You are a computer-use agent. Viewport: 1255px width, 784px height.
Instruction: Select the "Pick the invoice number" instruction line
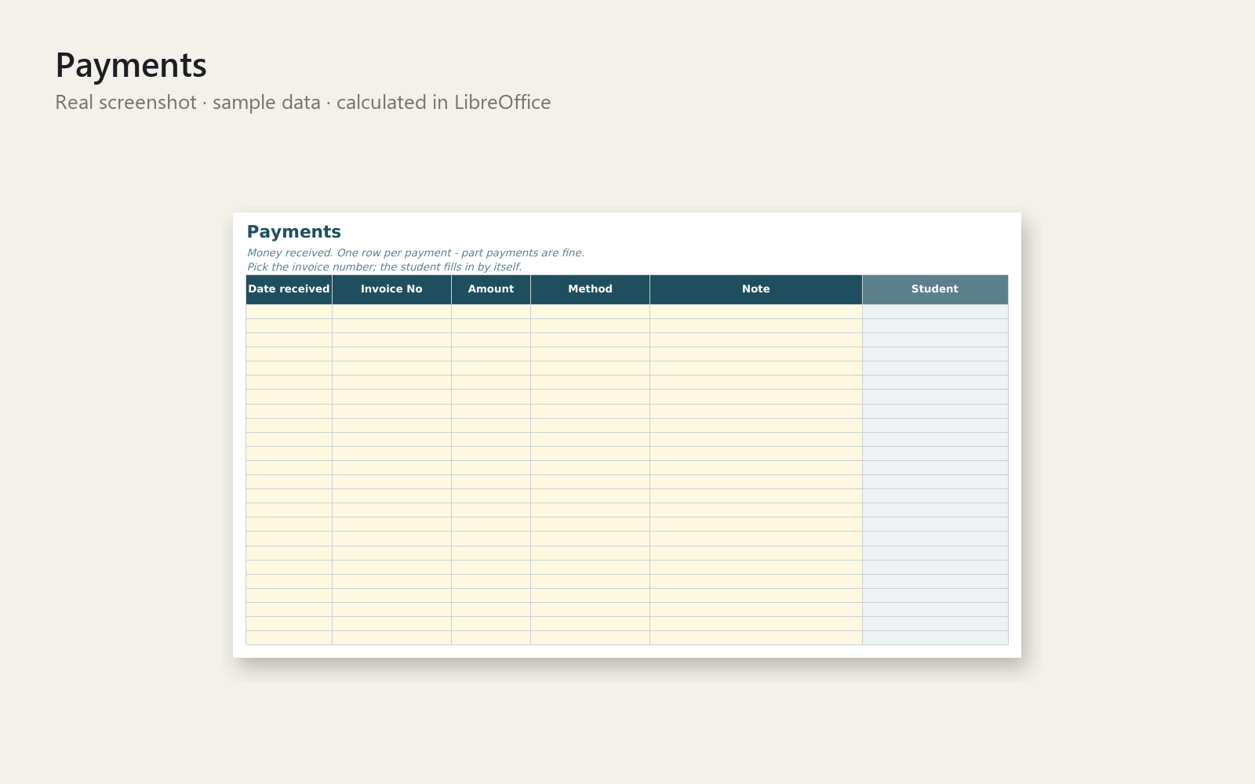pos(384,267)
